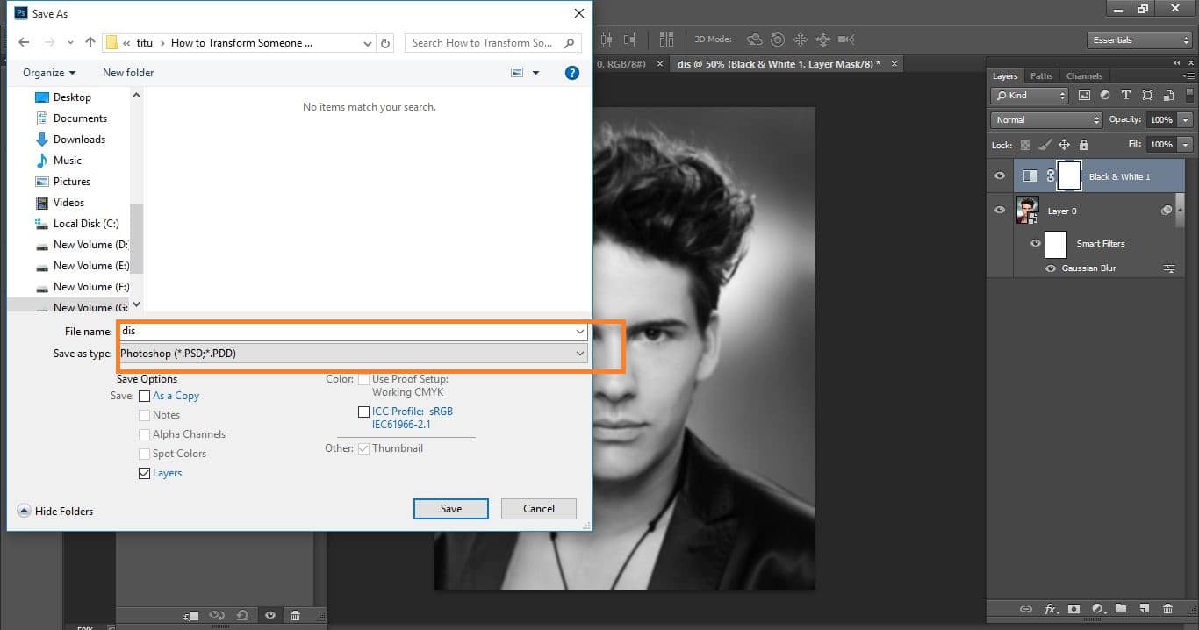
Task: Check the As a Copy option
Action: point(145,396)
